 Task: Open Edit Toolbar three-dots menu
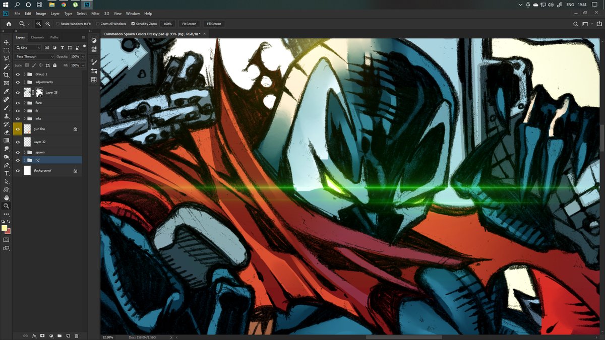[x=7, y=214]
